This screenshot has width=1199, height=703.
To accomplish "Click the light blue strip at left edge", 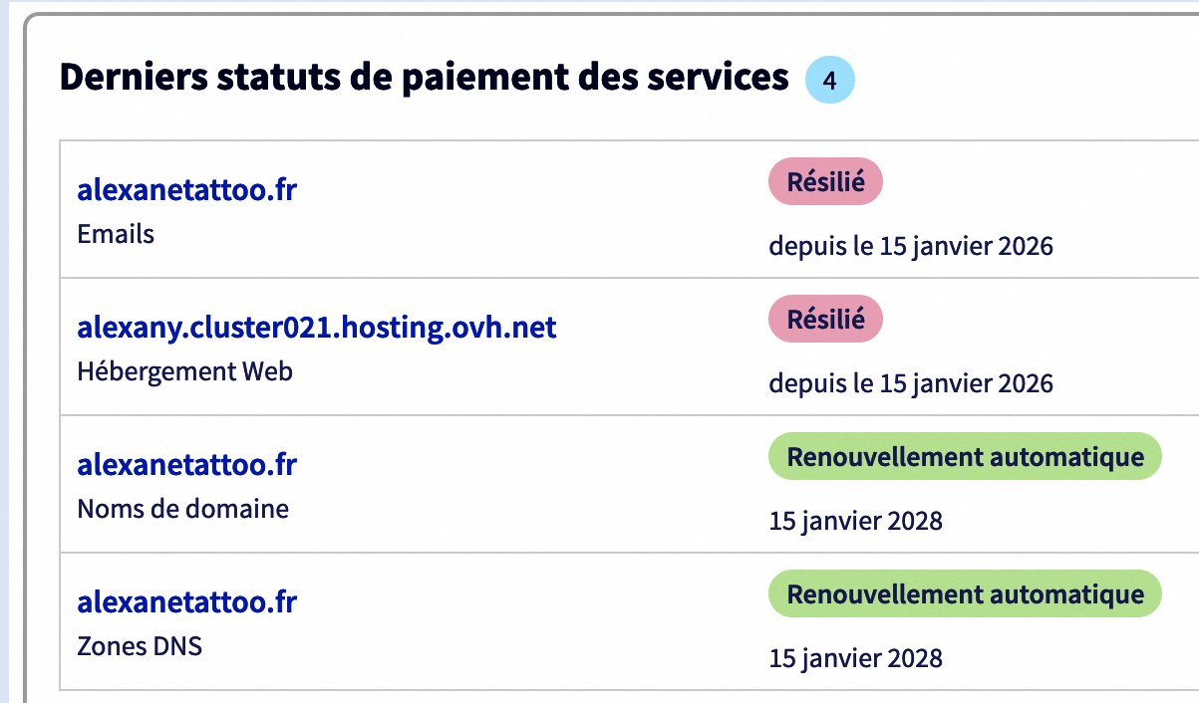I will click(4, 349).
